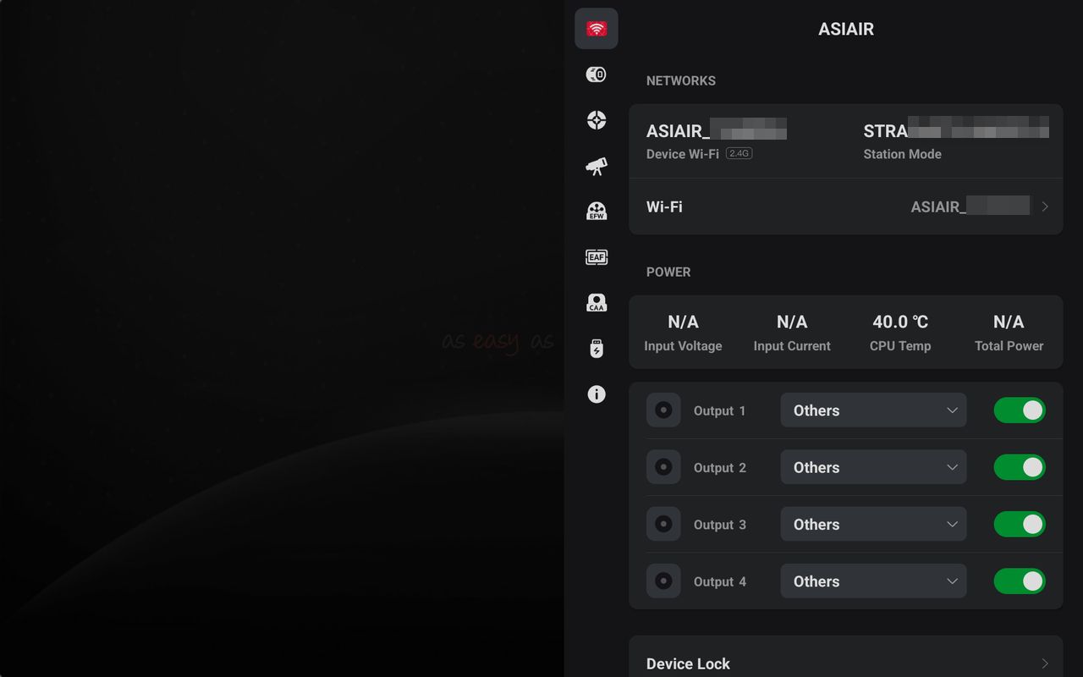The height and width of the screenshot is (677, 1083).
Task: Switch off Output 4 power toggle
Action: pyautogui.click(x=1019, y=581)
